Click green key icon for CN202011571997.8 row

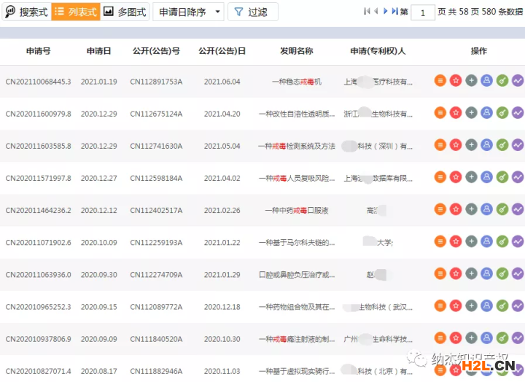(502, 177)
